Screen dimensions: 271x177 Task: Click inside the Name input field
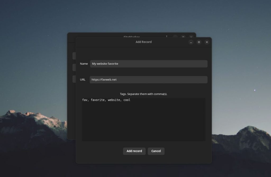[148, 64]
